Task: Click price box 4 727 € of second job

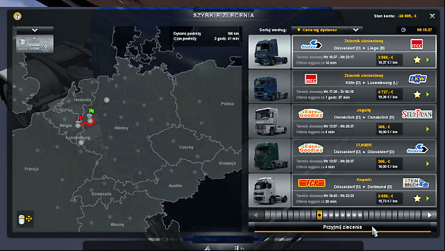Action: click(x=389, y=94)
